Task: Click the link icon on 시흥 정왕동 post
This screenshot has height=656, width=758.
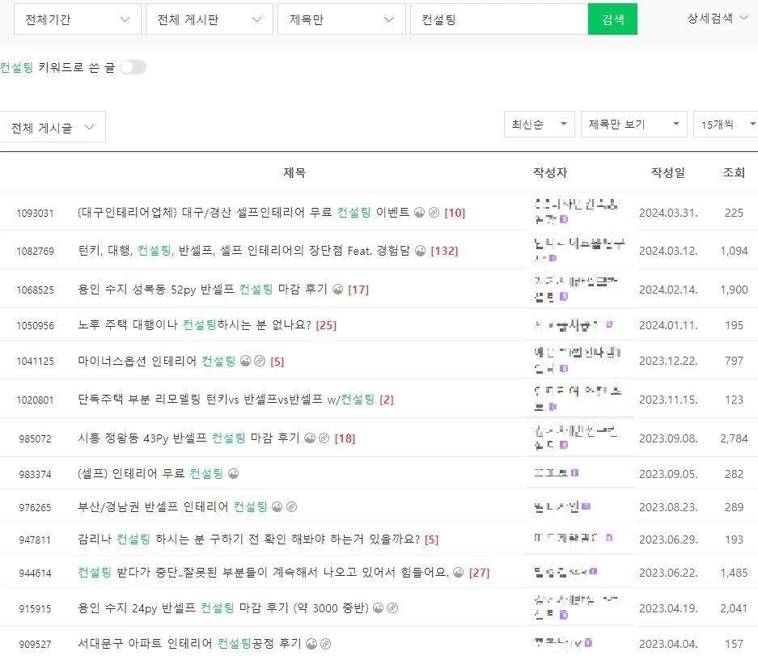Action: coord(324,438)
